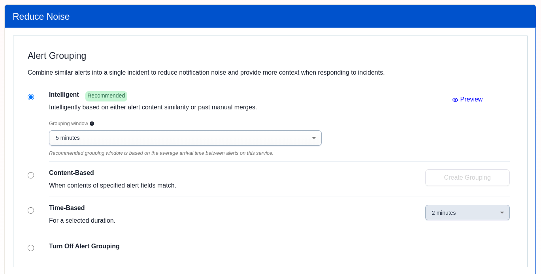This screenshot has width=541, height=274.
Task: Open the Preview link
Action: point(471,99)
